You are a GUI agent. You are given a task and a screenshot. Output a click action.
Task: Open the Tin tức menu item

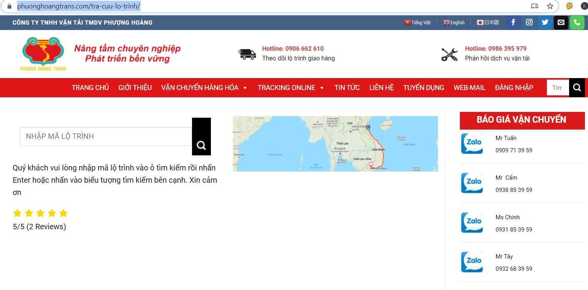(x=347, y=88)
